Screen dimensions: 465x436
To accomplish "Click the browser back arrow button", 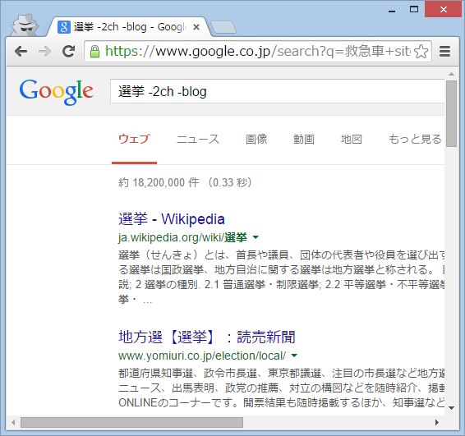I will (x=21, y=52).
